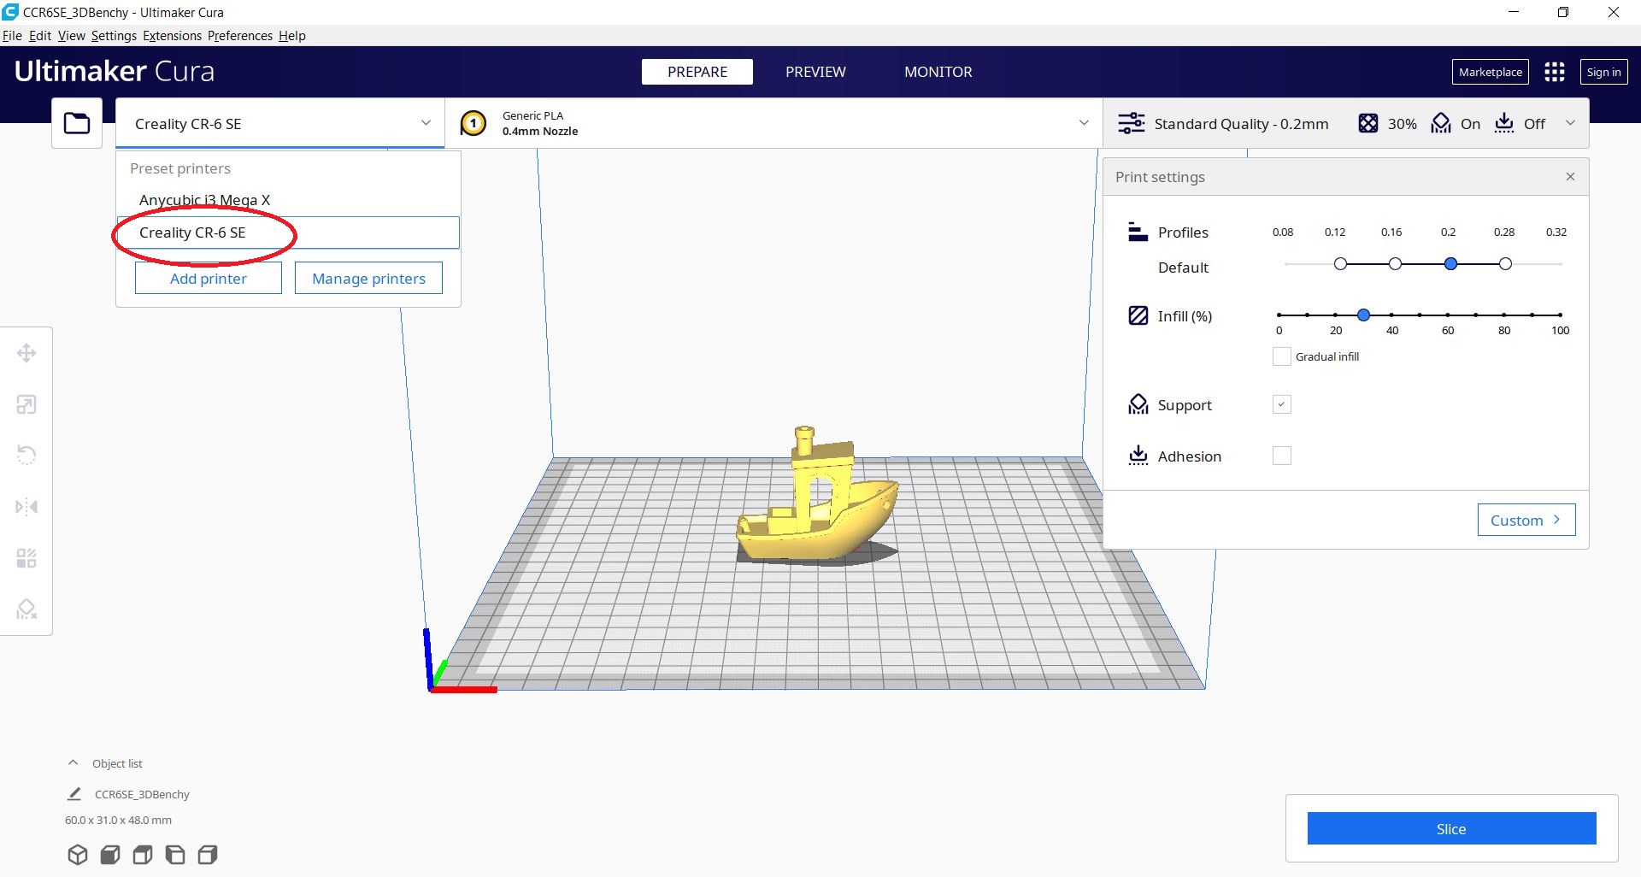
Task: Open the Extensions menu
Action: [172, 36]
